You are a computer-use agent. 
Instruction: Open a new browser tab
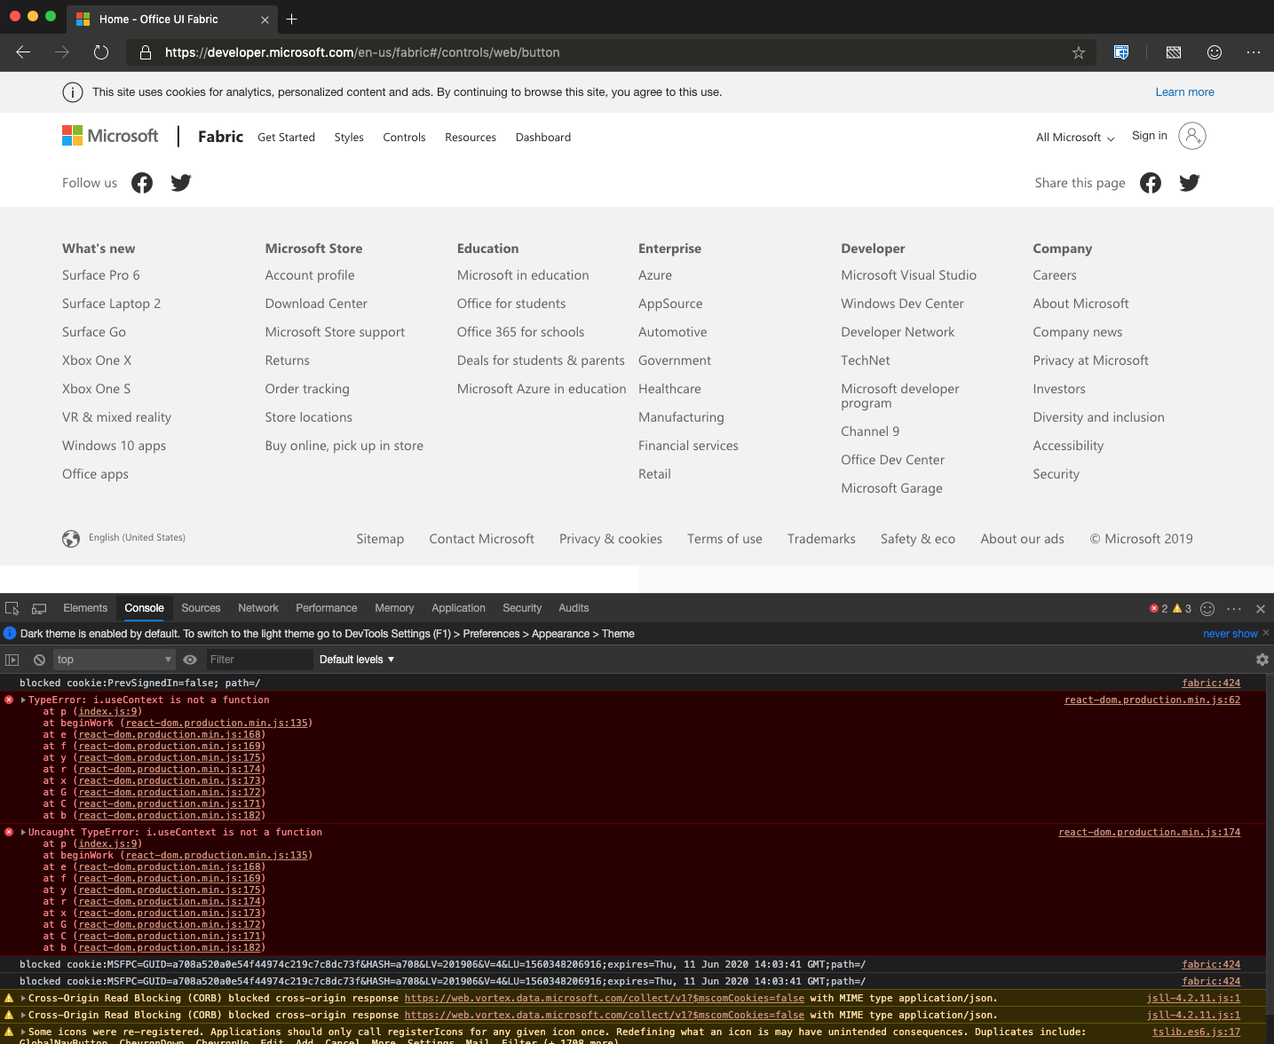(x=292, y=19)
